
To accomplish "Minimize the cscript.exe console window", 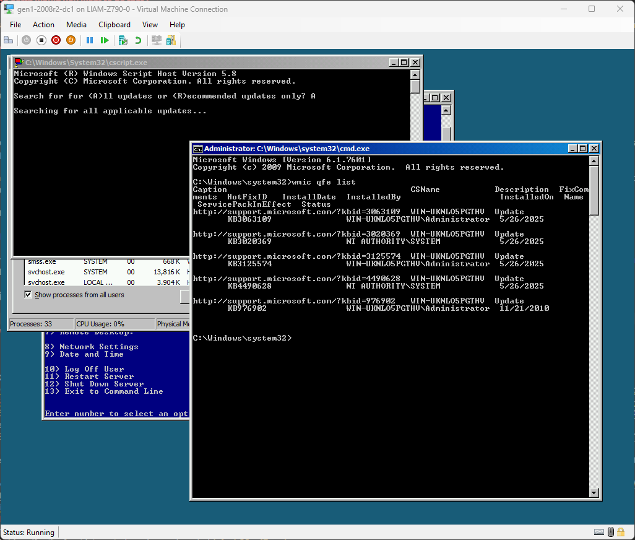I will pyautogui.click(x=394, y=63).
